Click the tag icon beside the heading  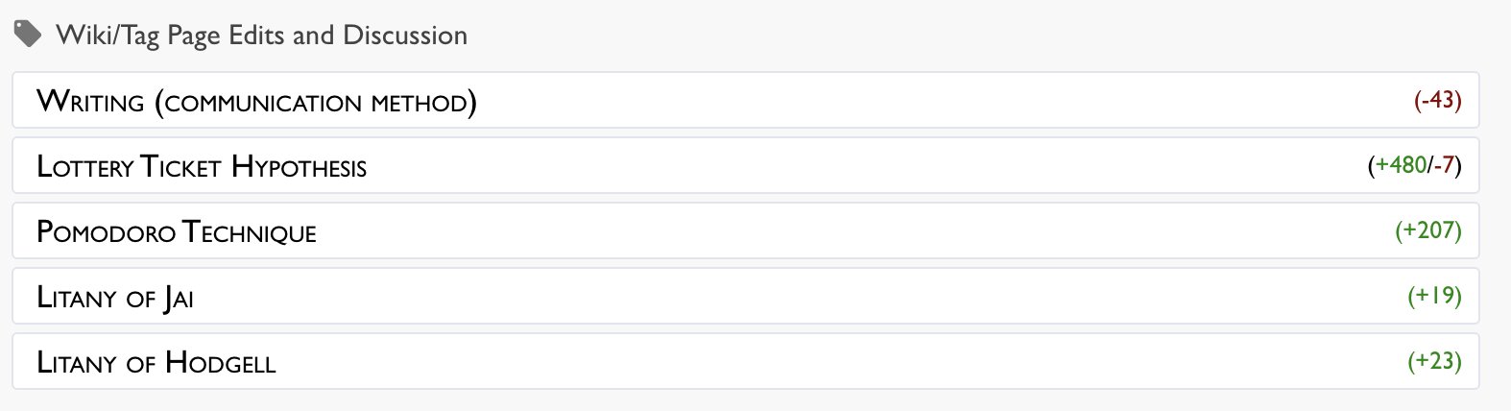pos(28,35)
